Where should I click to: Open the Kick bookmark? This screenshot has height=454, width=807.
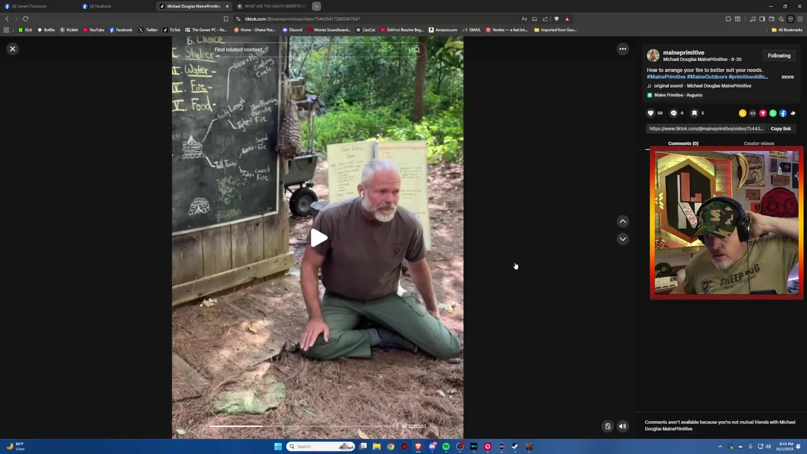pyautogui.click(x=25, y=30)
